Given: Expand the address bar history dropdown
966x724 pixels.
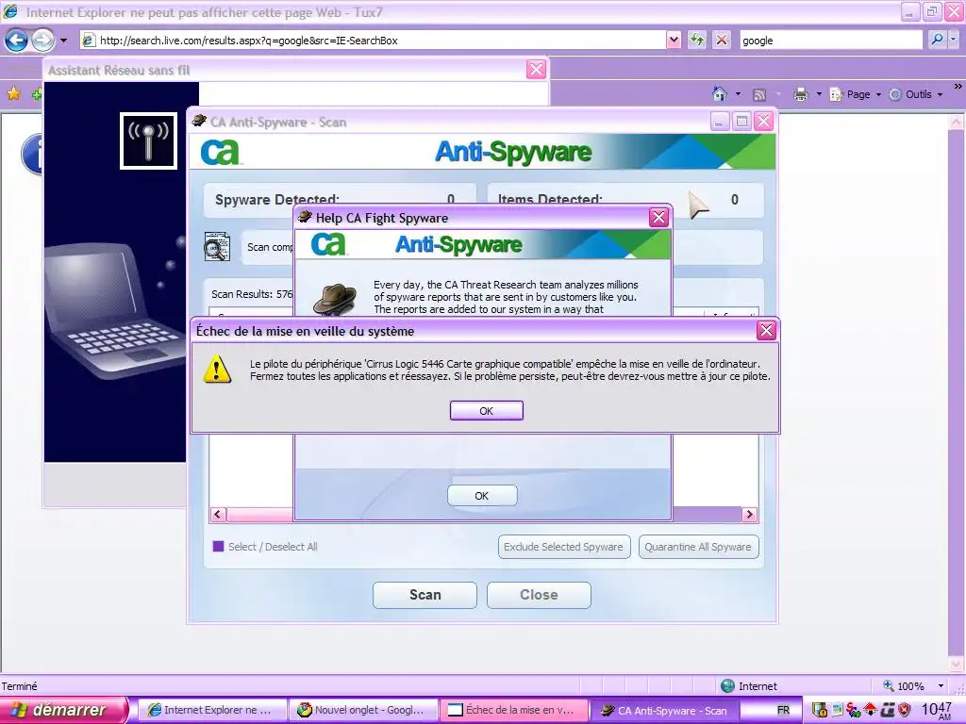Looking at the screenshot, I should (x=674, y=41).
